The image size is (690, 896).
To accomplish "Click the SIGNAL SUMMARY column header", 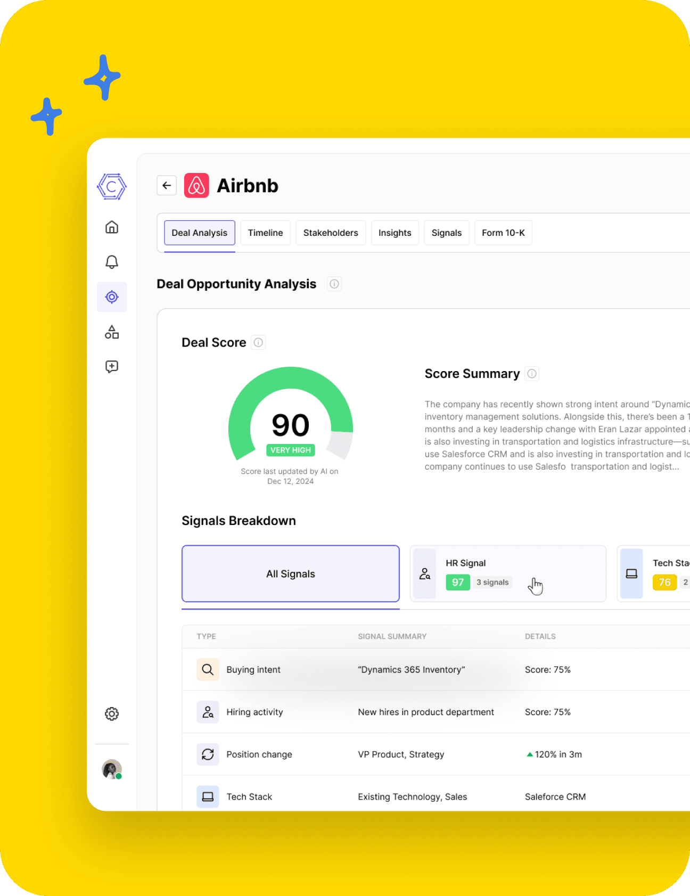I will (392, 637).
